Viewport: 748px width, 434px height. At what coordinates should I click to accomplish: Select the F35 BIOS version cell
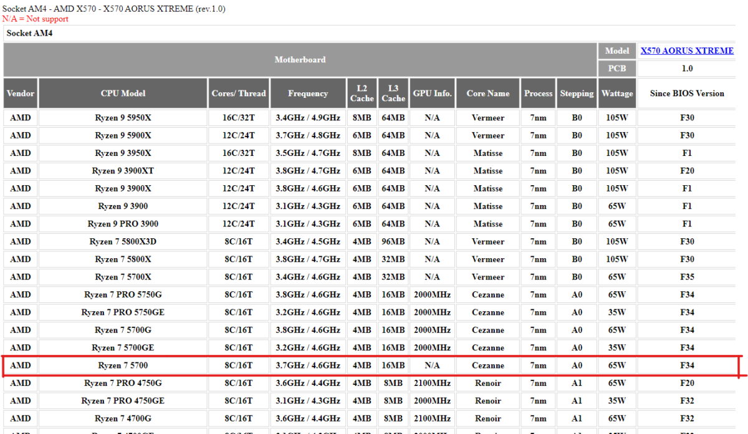tap(687, 277)
